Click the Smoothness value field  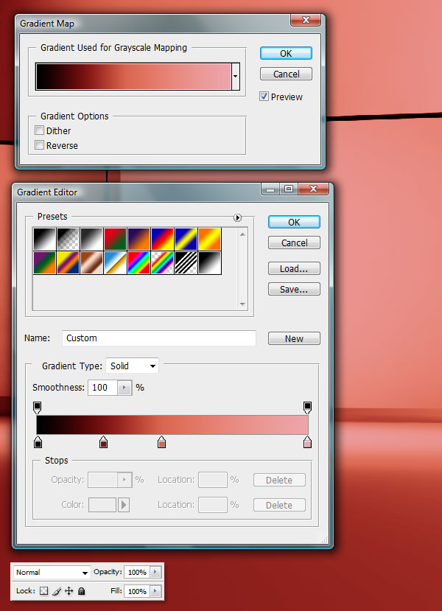tap(102, 388)
